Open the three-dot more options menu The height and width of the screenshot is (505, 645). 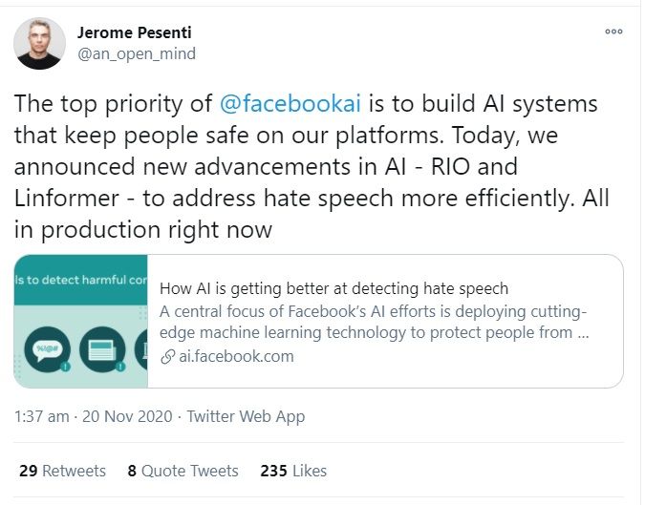(x=613, y=31)
